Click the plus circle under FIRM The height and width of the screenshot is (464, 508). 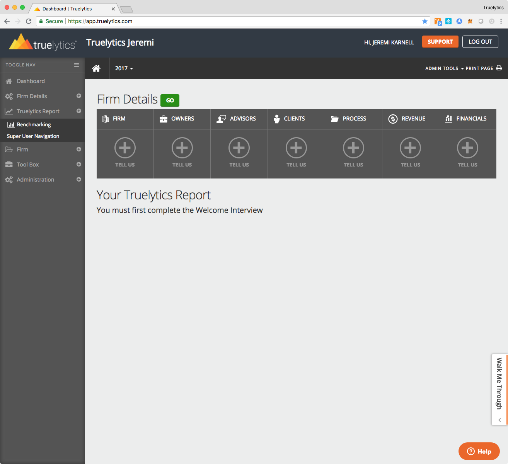(125, 148)
